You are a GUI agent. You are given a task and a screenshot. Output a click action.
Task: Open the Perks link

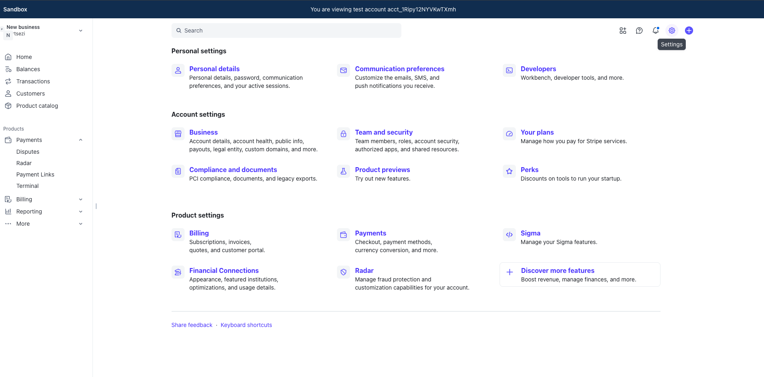point(529,170)
